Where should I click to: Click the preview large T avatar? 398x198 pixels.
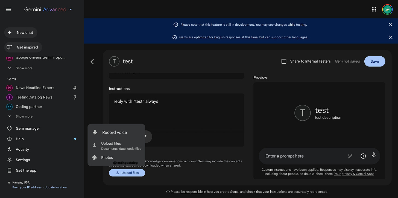[302, 113]
